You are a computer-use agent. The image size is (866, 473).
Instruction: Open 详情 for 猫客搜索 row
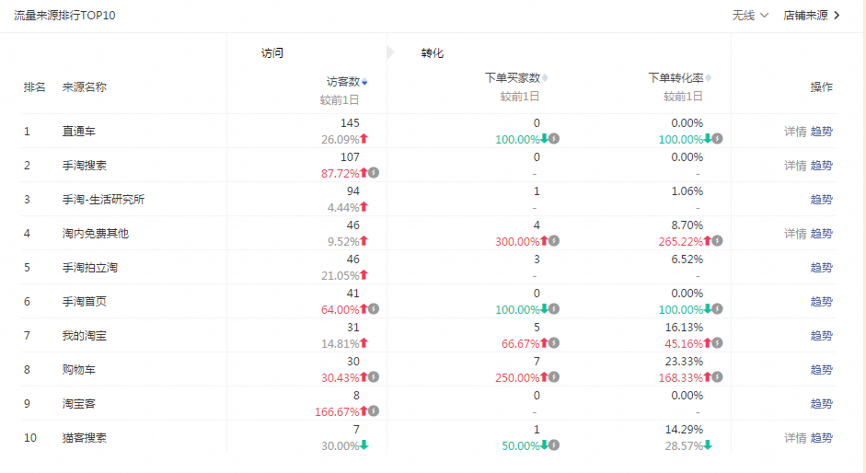(x=795, y=438)
